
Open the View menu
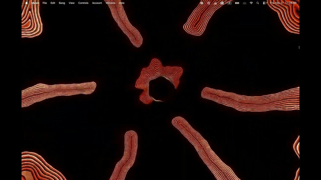(x=72, y=3)
